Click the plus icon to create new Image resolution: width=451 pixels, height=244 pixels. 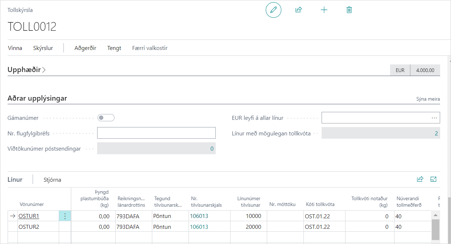point(324,10)
